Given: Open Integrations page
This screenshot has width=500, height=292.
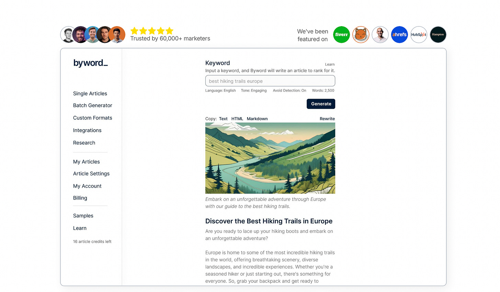Looking at the screenshot, I should [87, 131].
